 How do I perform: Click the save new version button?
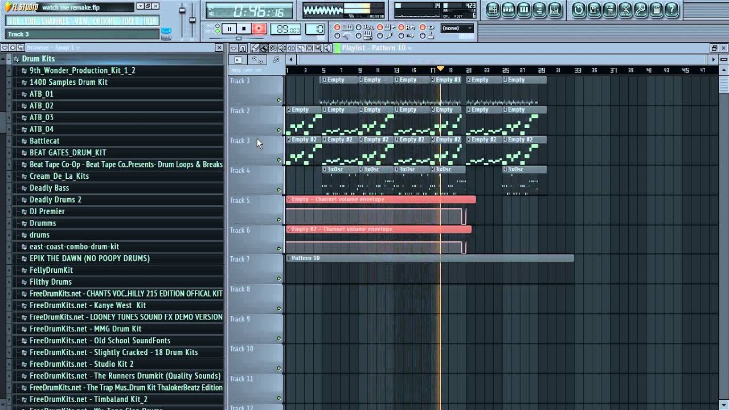click(x=594, y=10)
